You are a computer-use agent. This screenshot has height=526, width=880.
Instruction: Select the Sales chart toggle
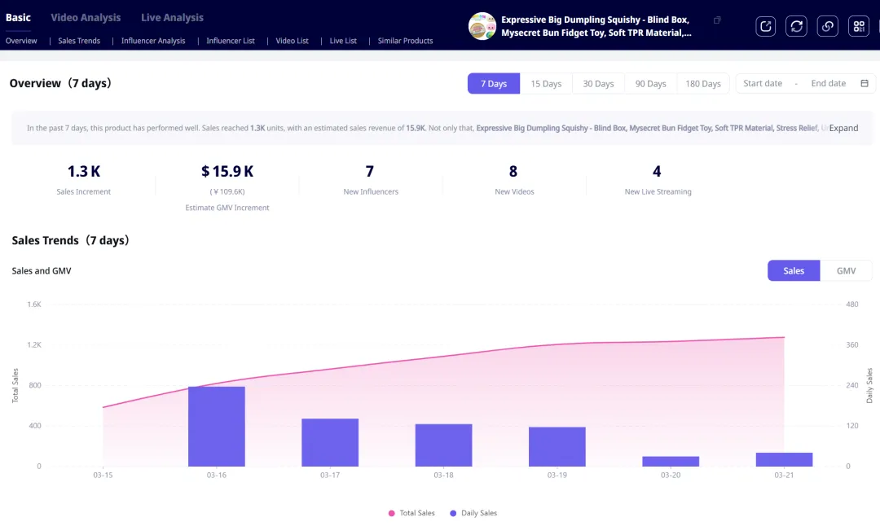(x=794, y=270)
